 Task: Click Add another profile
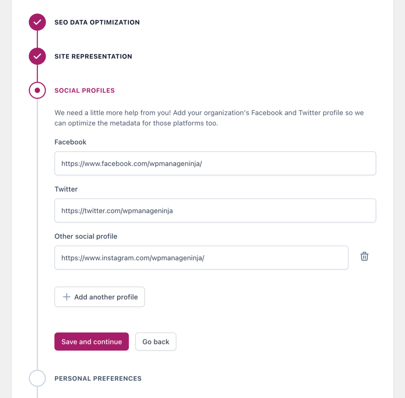[x=99, y=297]
